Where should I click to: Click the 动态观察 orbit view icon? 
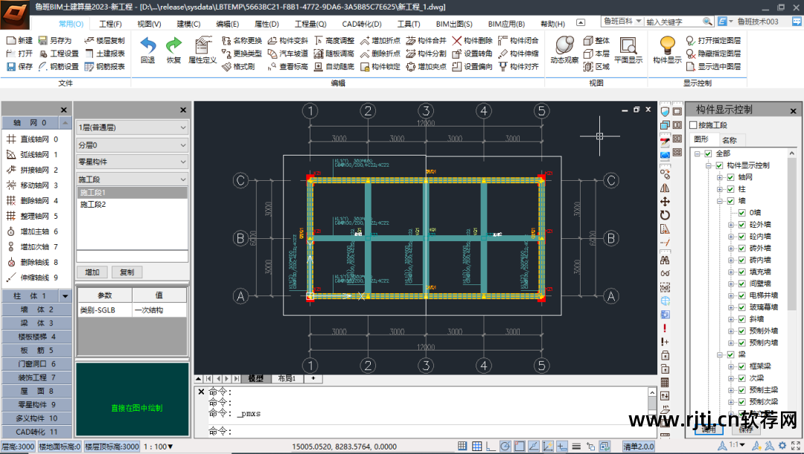(x=564, y=45)
